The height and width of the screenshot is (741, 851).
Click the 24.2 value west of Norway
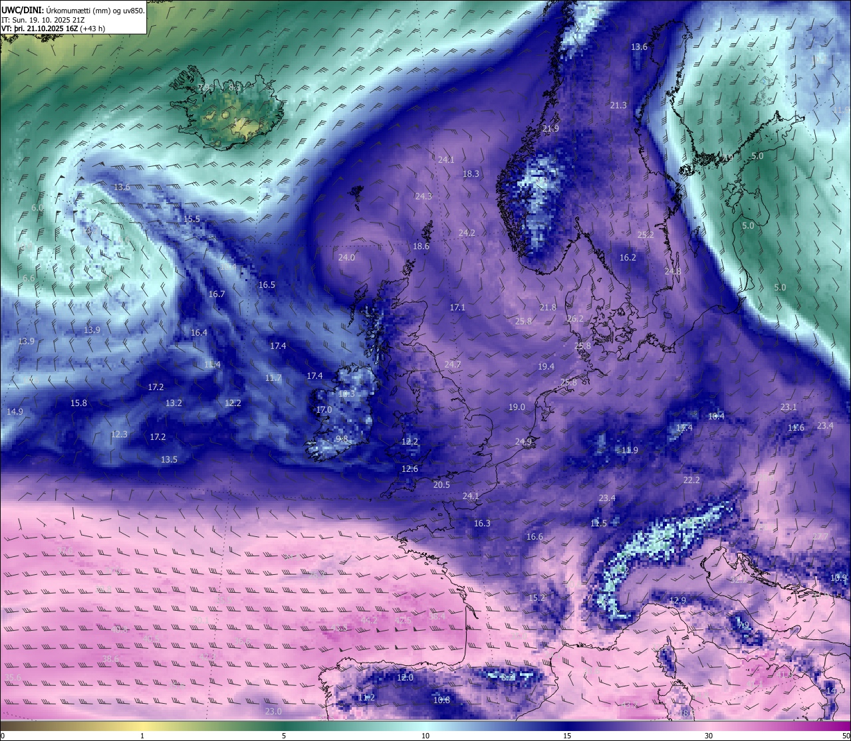coord(467,233)
